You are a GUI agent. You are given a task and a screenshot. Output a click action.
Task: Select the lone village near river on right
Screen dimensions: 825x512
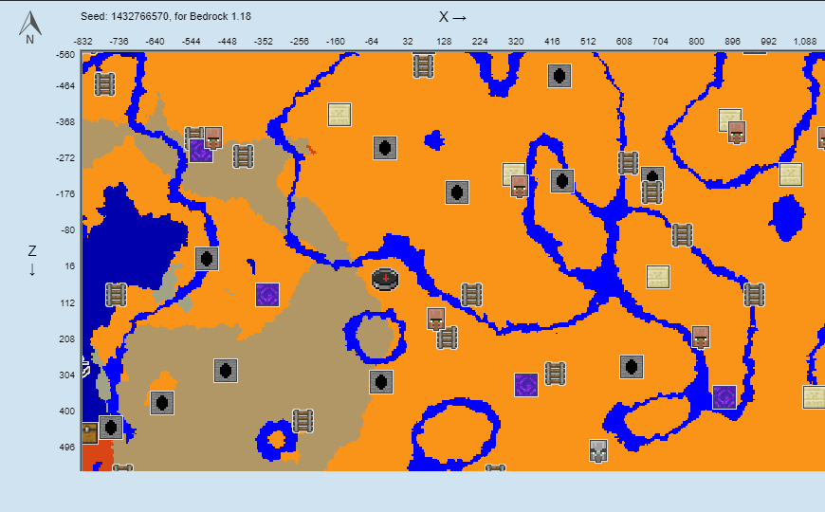[701, 337]
